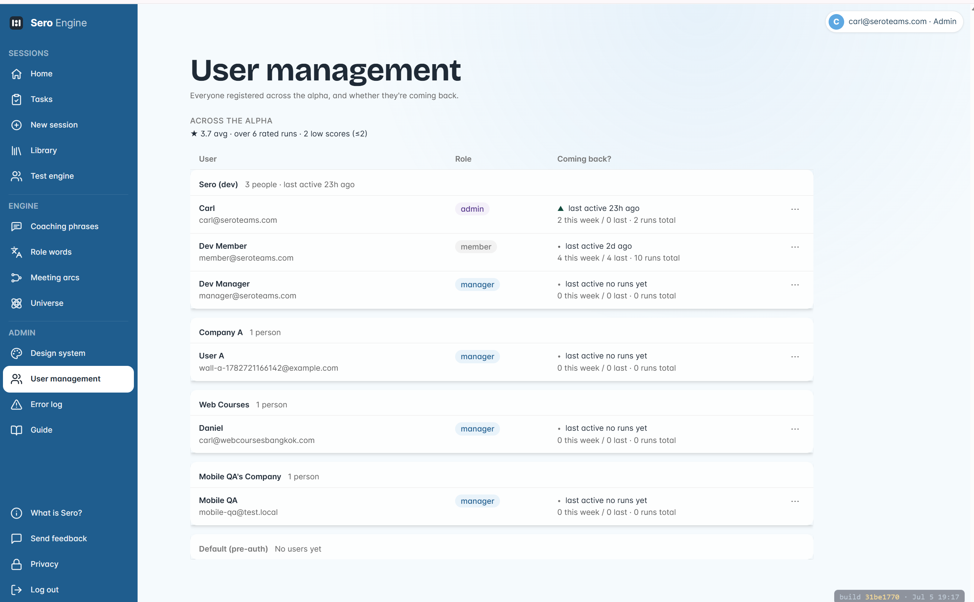Viewport: 974px width, 602px height.
Task: Click the Guide link text
Action: point(42,430)
